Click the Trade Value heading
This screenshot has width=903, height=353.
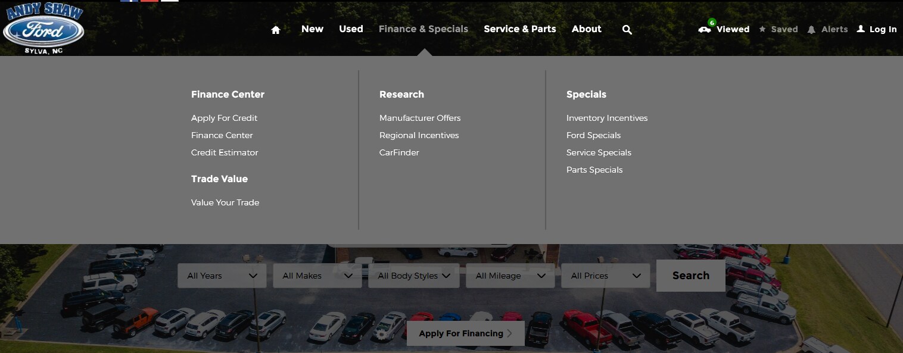[x=219, y=179]
